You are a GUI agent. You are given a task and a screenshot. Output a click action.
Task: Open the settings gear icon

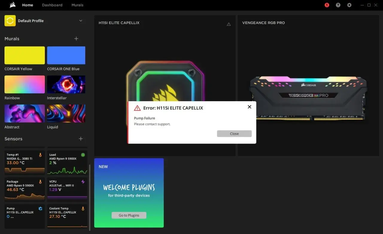[x=349, y=5]
